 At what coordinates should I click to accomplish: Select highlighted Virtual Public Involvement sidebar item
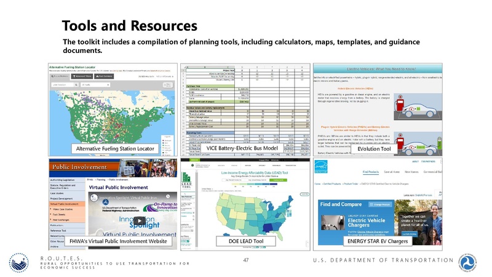point(67,204)
